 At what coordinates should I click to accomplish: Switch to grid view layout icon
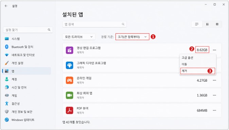coord(207,24)
